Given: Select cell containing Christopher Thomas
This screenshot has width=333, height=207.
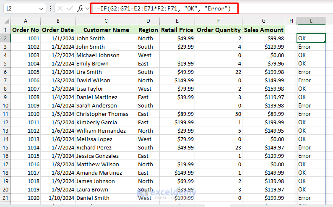Looking at the screenshot, I should (106, 114).
